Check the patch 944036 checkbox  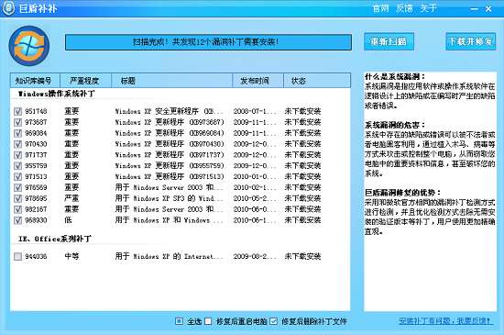pos(17,256)
